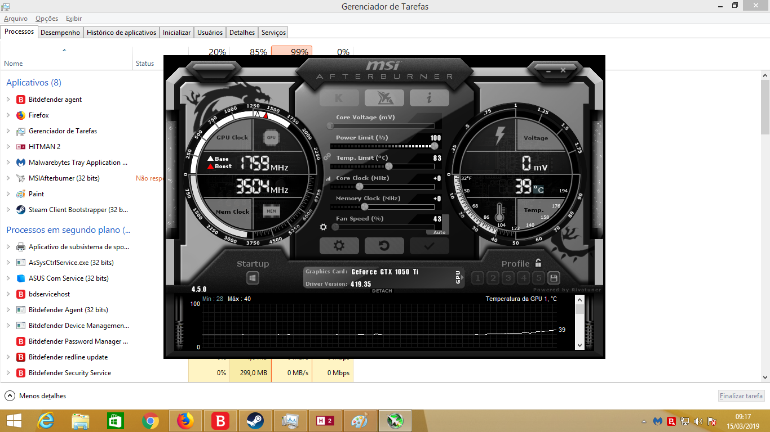Switch to the Desempenho tab

tap(60, 33)
